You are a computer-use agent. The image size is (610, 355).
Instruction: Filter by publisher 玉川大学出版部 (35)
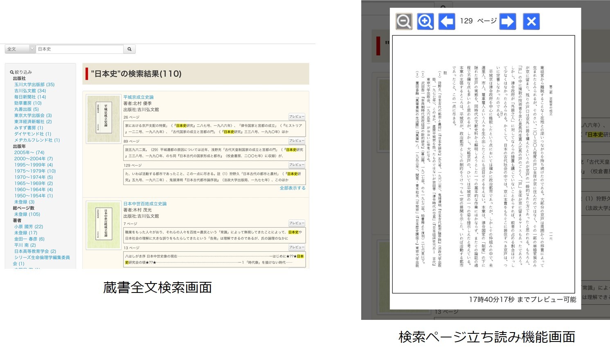click(34, 85)
